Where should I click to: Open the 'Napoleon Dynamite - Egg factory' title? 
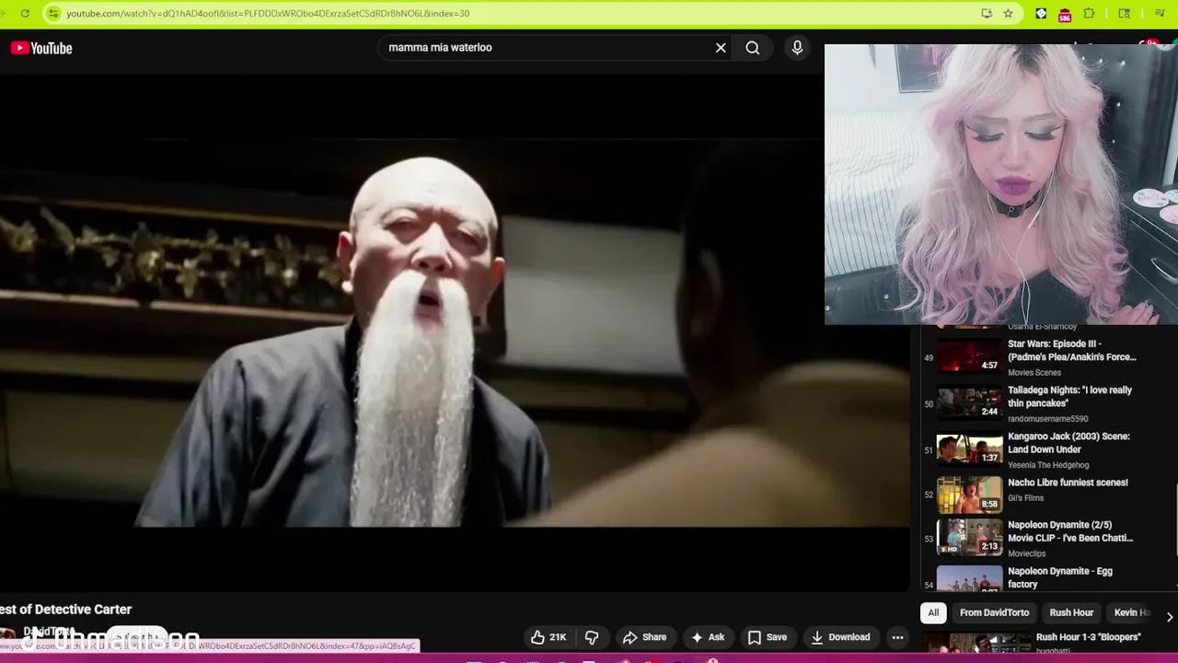1059,577
